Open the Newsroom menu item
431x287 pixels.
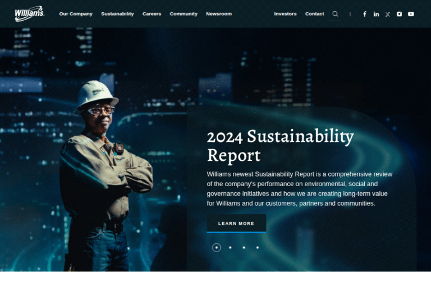(219, 13)
